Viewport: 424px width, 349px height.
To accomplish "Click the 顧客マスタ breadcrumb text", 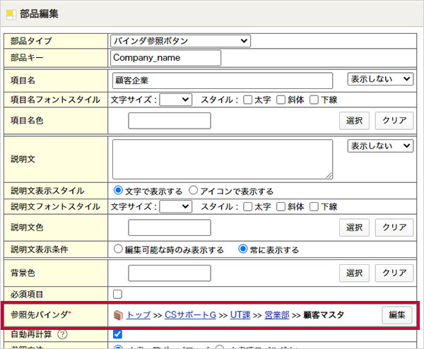I will 324,315.
